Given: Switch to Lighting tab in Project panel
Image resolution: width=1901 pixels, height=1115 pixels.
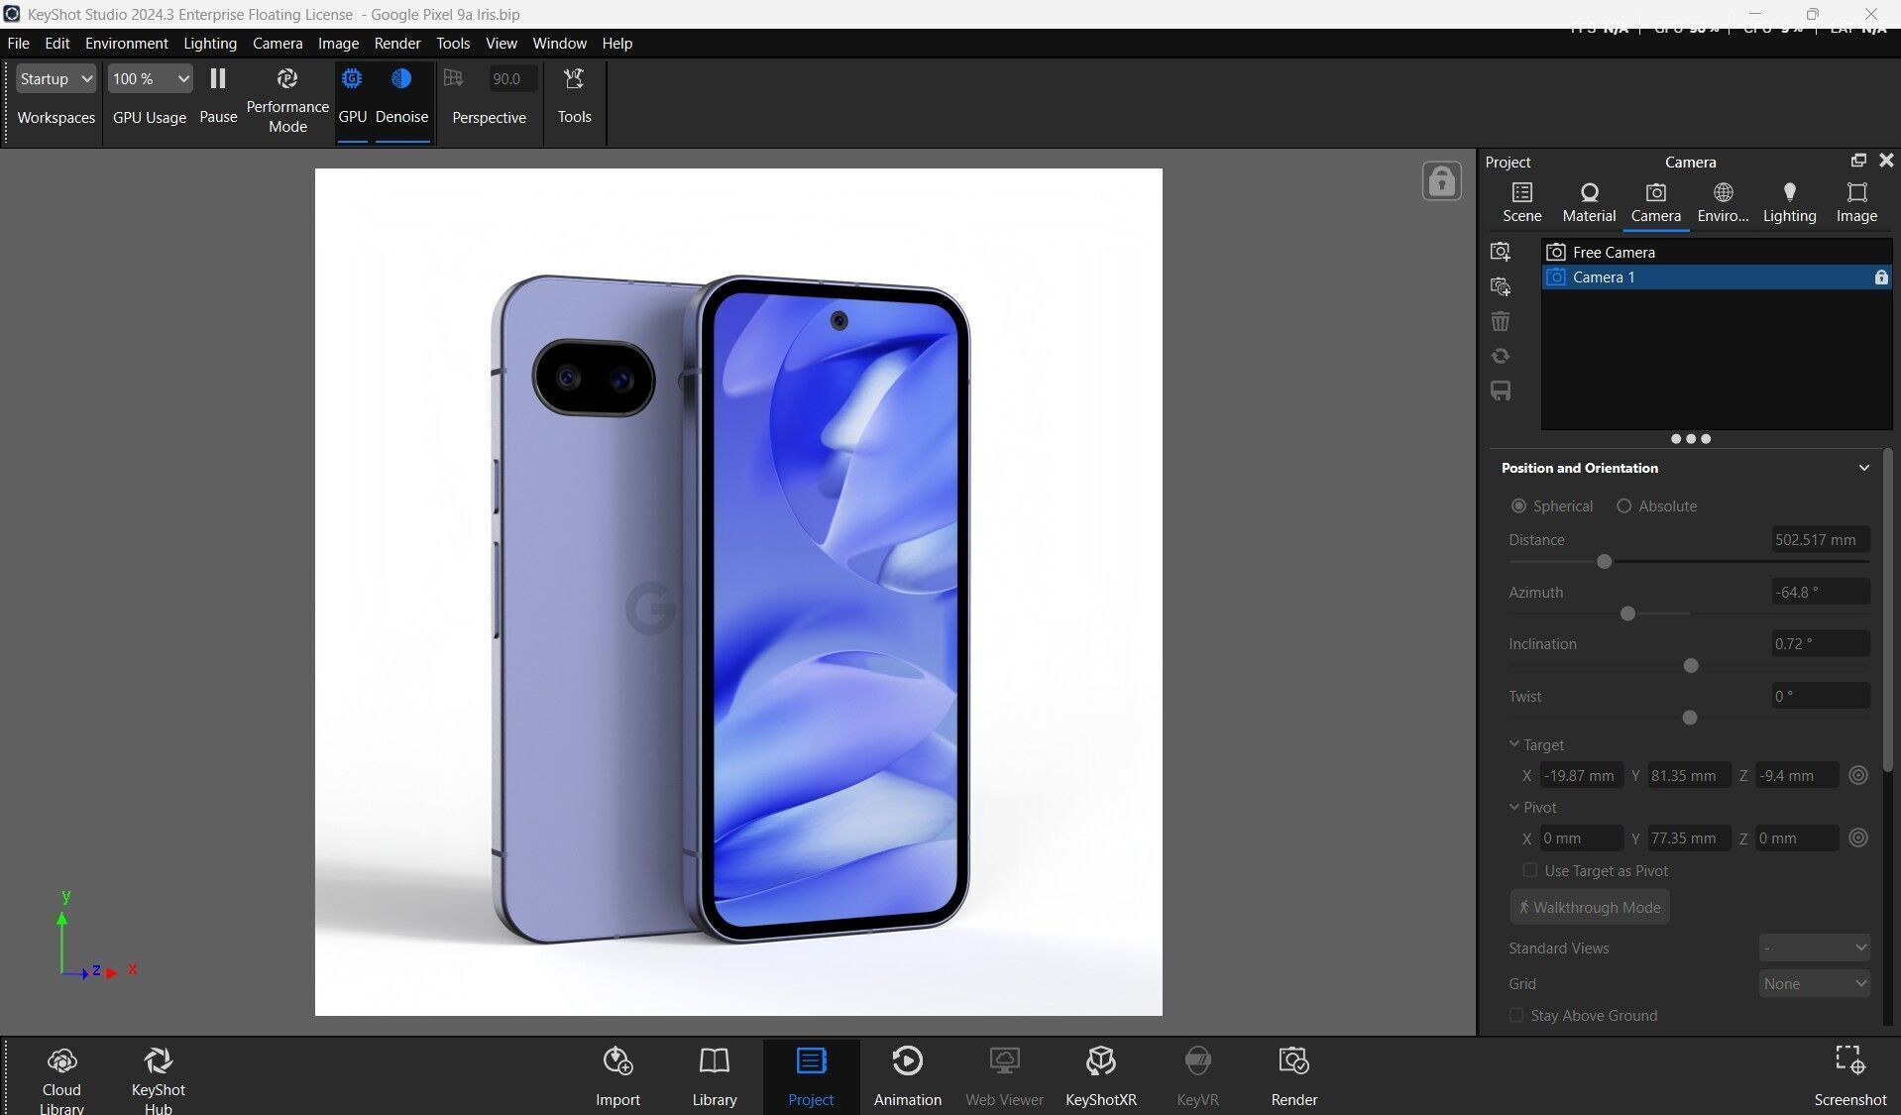Looking at the screenshot, I should pos(1789,202).
